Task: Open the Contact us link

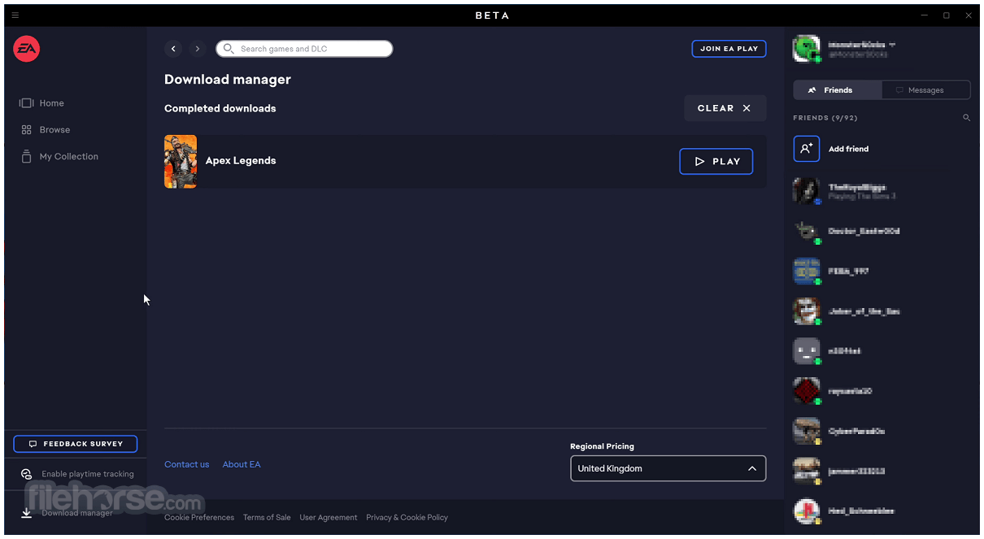Action: (x=187, y=465)
